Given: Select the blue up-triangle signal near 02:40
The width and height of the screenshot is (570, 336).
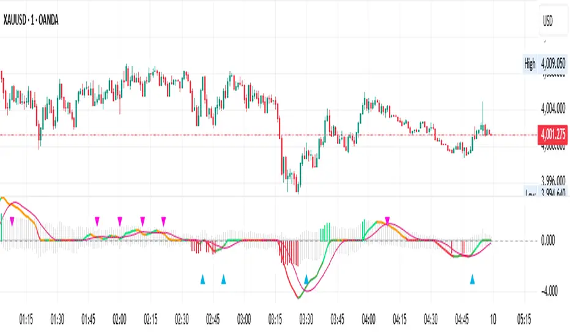Looking at the screenshot, I should point(202,279).
